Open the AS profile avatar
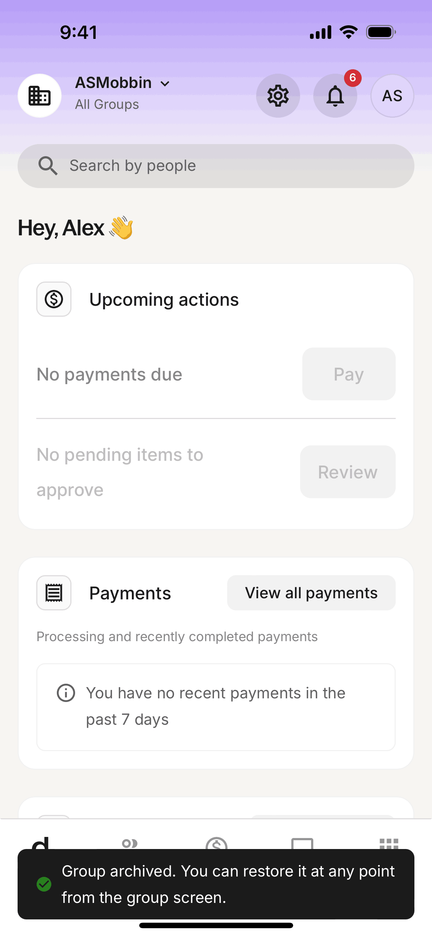 click(x=392, y=96)
